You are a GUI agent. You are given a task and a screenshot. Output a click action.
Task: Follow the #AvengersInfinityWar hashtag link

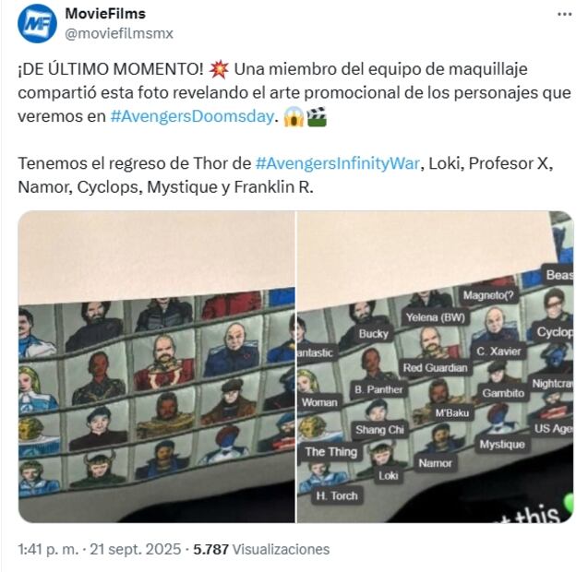337,163
